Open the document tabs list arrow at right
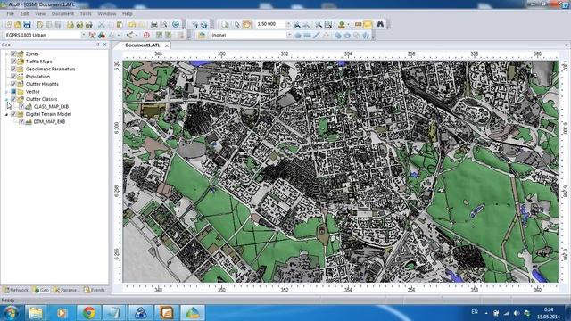Image resolution: width=571 pixels, height=321 pixels. click(566, 45)
